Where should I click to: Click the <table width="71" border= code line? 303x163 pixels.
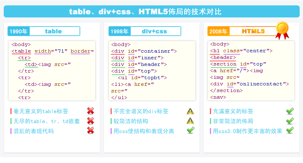53,51
